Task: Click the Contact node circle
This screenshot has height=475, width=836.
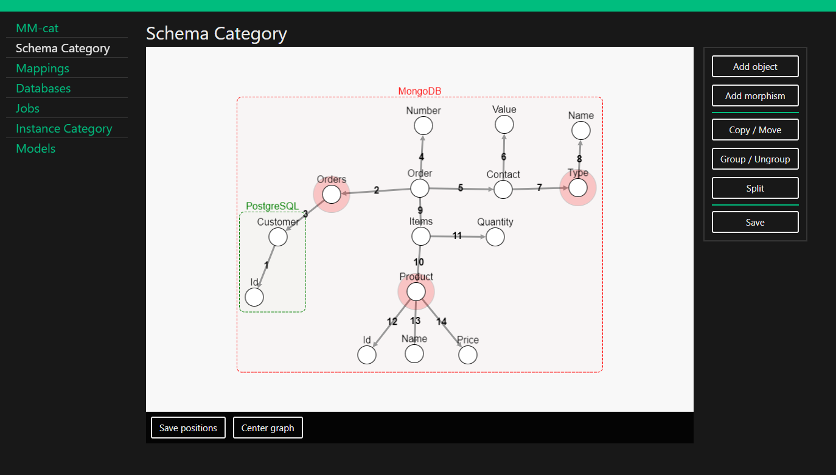Action: click(503, 189)
